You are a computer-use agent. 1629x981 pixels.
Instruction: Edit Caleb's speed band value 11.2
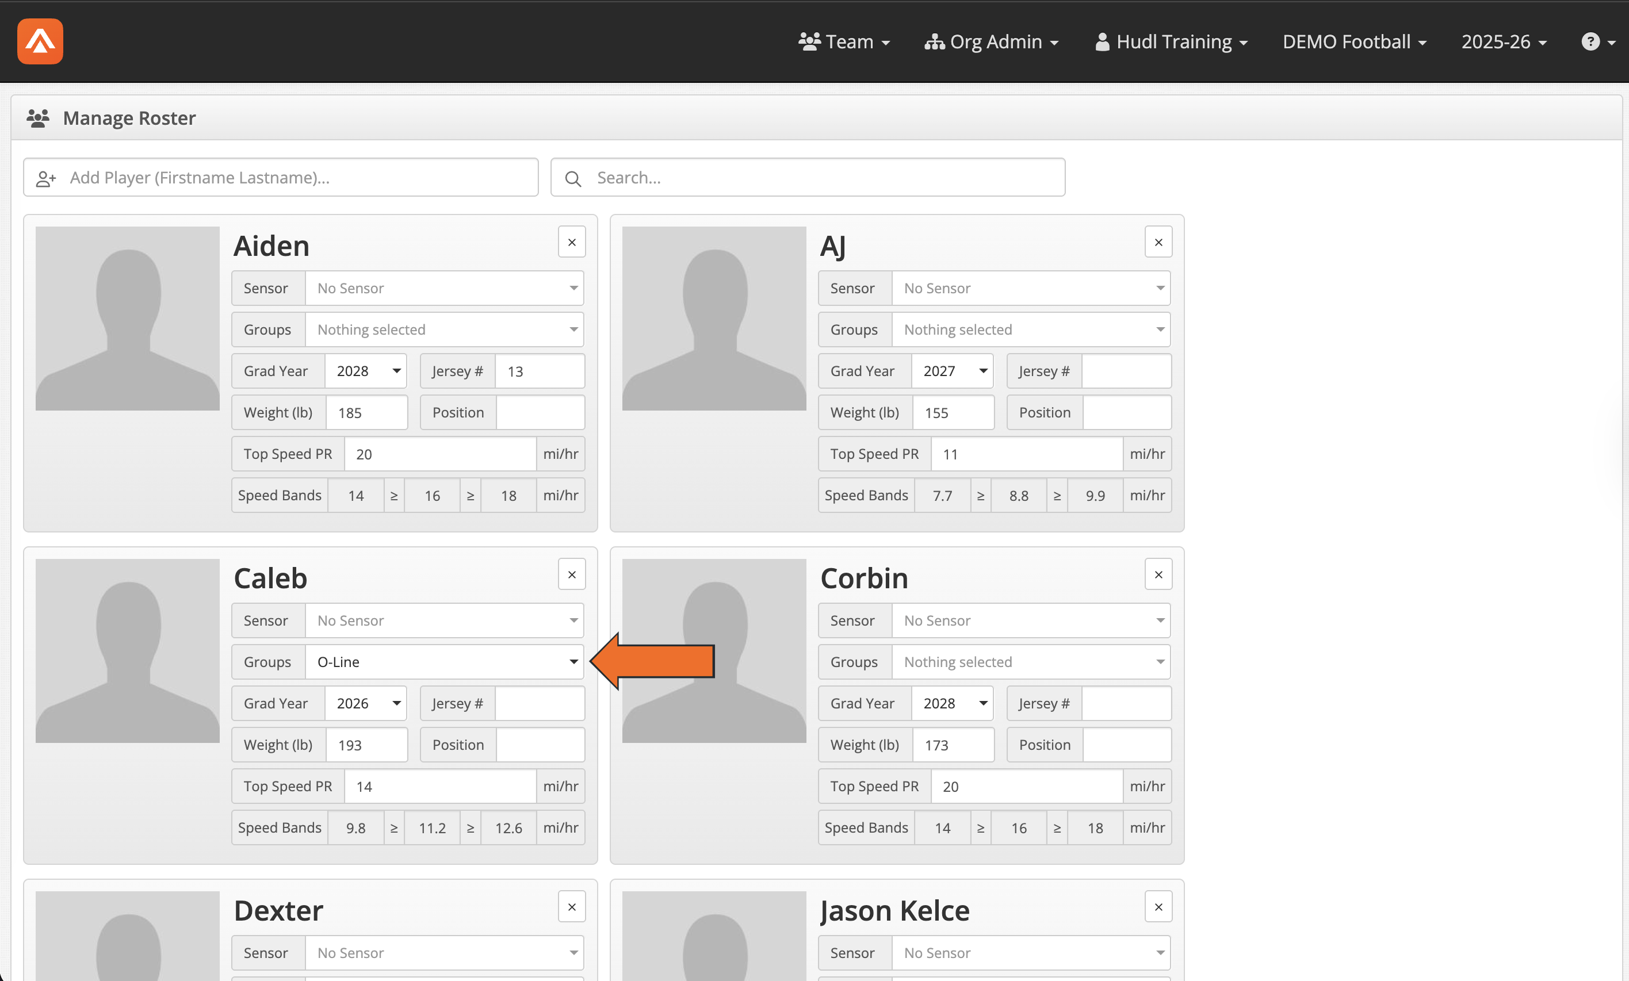coord(433,828)
